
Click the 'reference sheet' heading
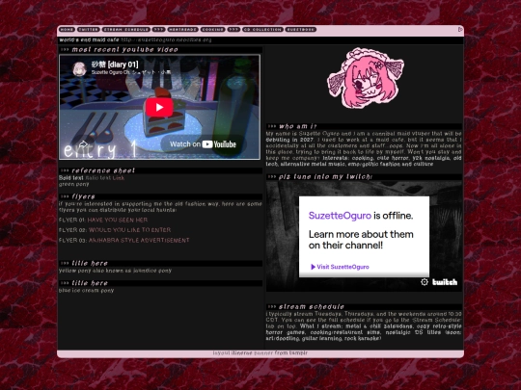tap(103, 170)
